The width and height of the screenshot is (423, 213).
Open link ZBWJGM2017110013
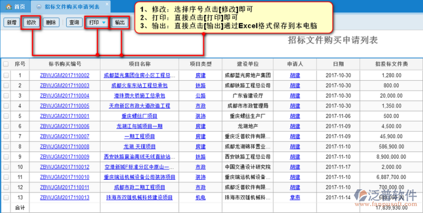65,198
